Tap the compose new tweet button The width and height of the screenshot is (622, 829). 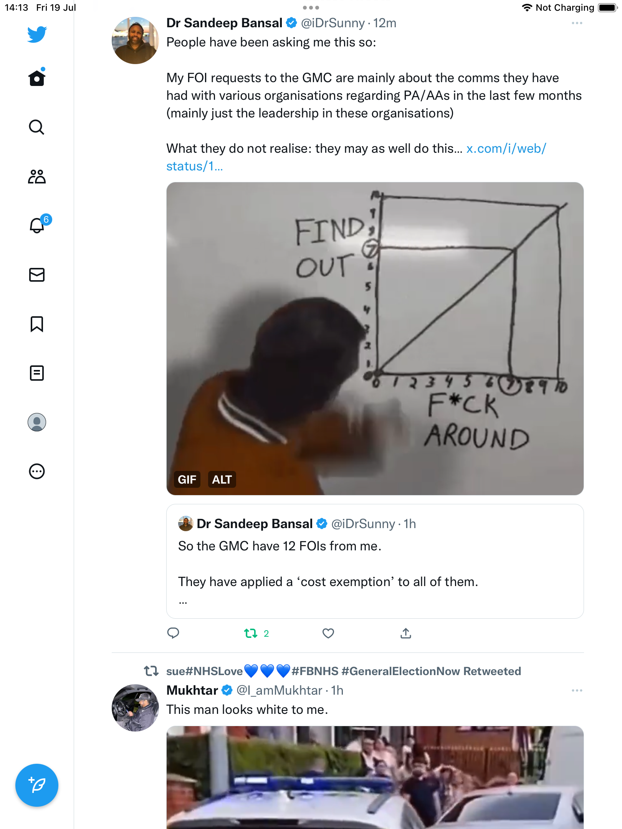click(37, 785)
